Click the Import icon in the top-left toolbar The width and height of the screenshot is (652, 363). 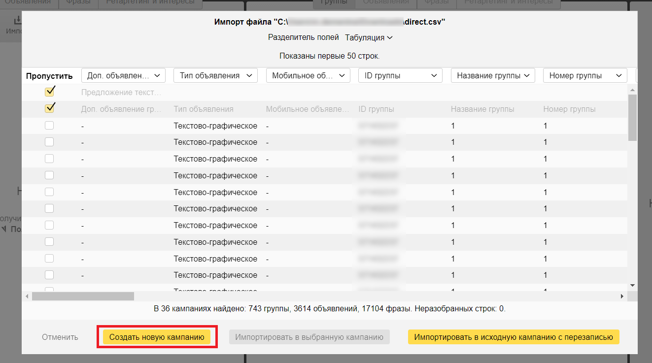click(x=18, y=21)
